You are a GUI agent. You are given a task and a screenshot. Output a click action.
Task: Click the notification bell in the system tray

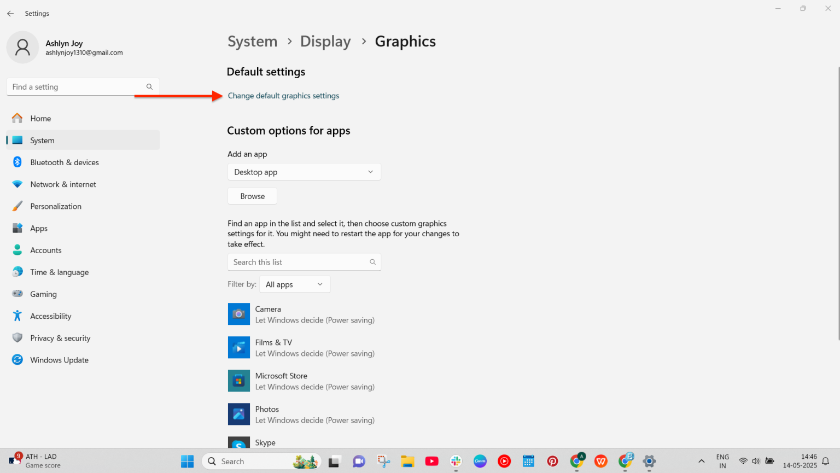(826, 461)
